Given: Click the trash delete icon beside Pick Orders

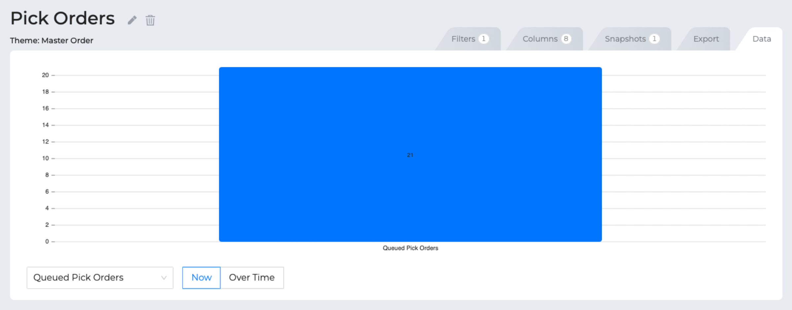Looking at the screenshot, I should coord(150,20).
